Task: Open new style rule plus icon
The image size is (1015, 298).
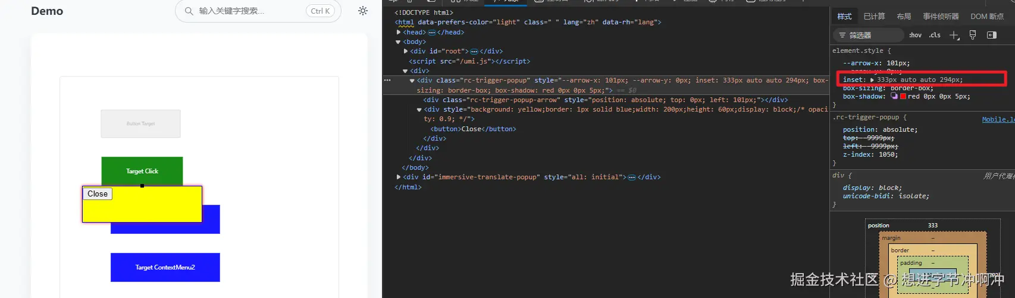Action: pos(954,35)
